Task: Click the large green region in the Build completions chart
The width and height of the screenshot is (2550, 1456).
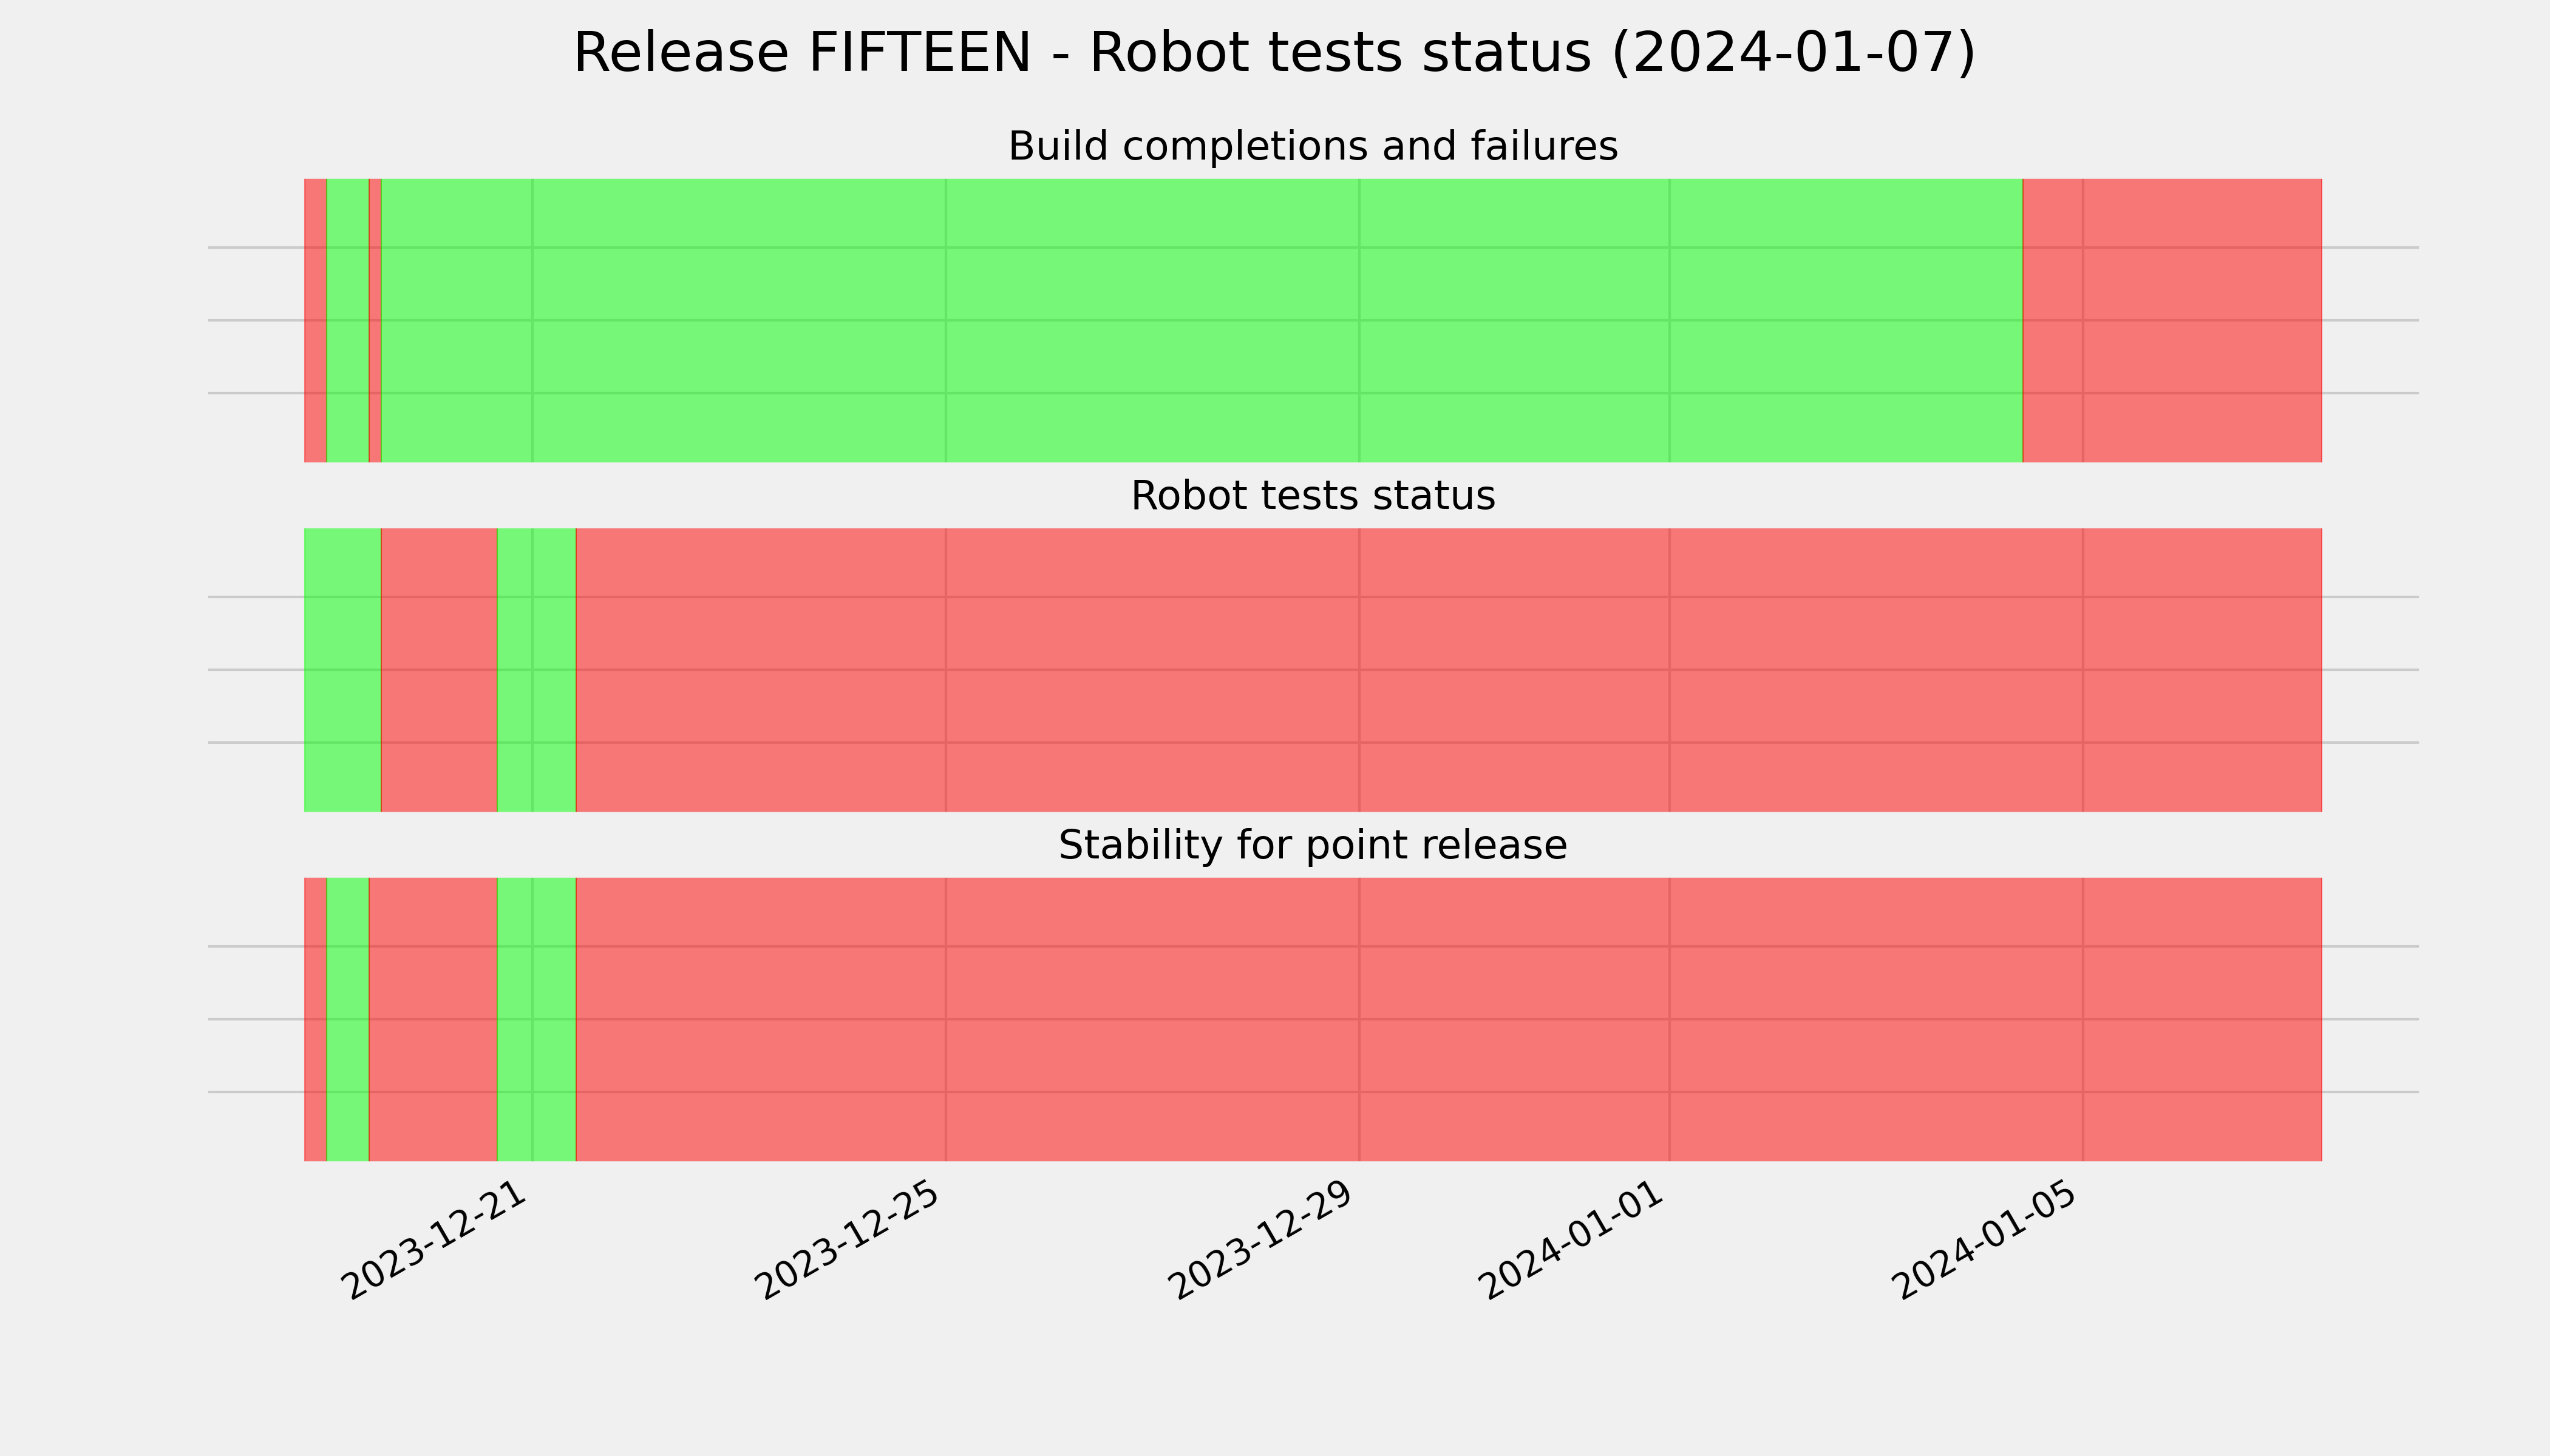Action: click(1202, 321)
